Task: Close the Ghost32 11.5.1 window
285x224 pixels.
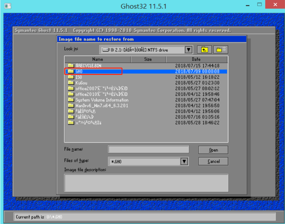Action: click(x=275, y=4)
